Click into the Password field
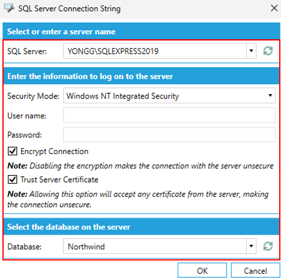Image resolution: width=281 pixels, height=278 pixels. [169, 135]
